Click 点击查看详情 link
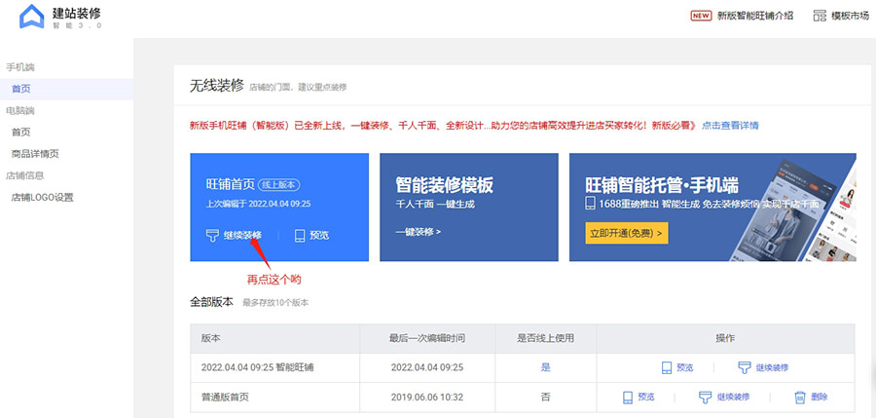 point(730,126)
